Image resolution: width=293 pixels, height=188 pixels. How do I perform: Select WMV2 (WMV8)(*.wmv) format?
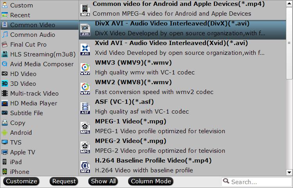[133, 82]
